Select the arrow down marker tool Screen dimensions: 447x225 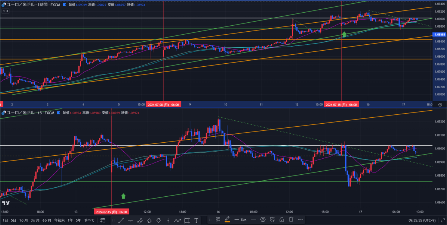tap(159, 220)
